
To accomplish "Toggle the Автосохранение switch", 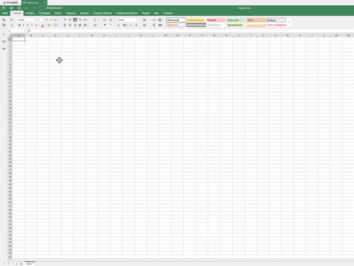I will [42, 8].
